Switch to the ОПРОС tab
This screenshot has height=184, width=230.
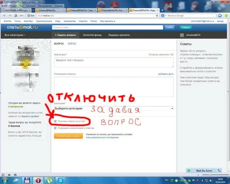(72, 44)
